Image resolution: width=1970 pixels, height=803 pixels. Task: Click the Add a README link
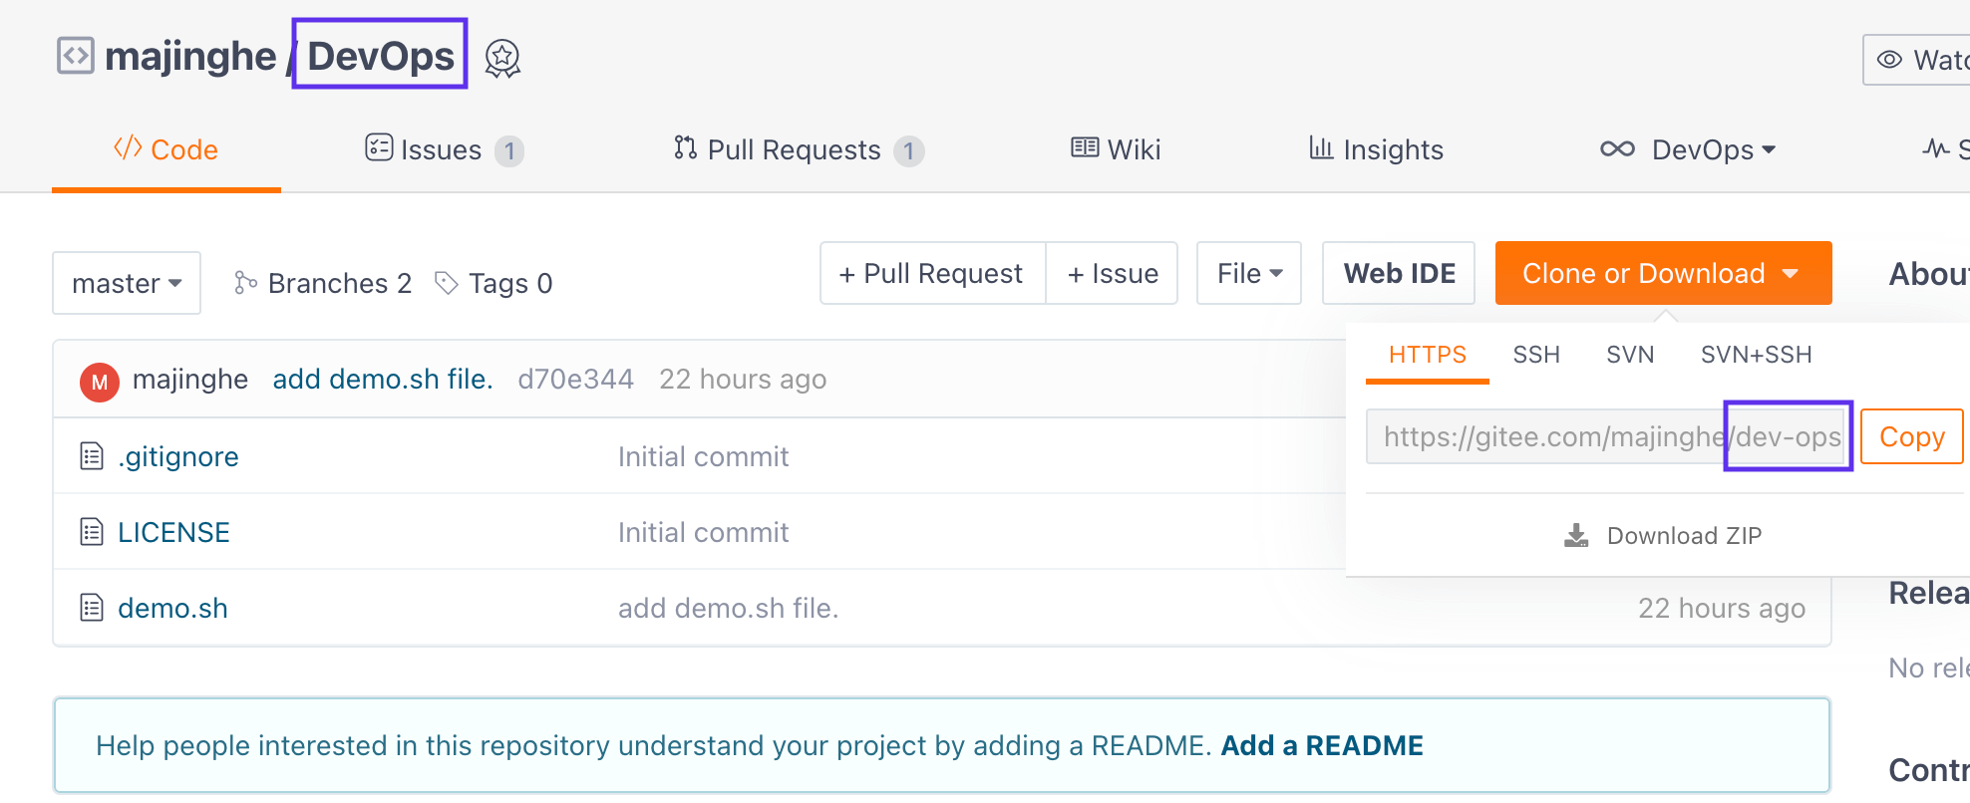point(1321,746)
